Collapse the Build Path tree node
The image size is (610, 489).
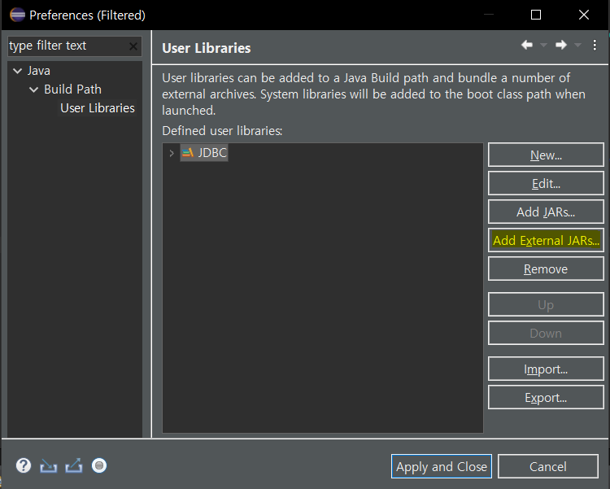34,90
